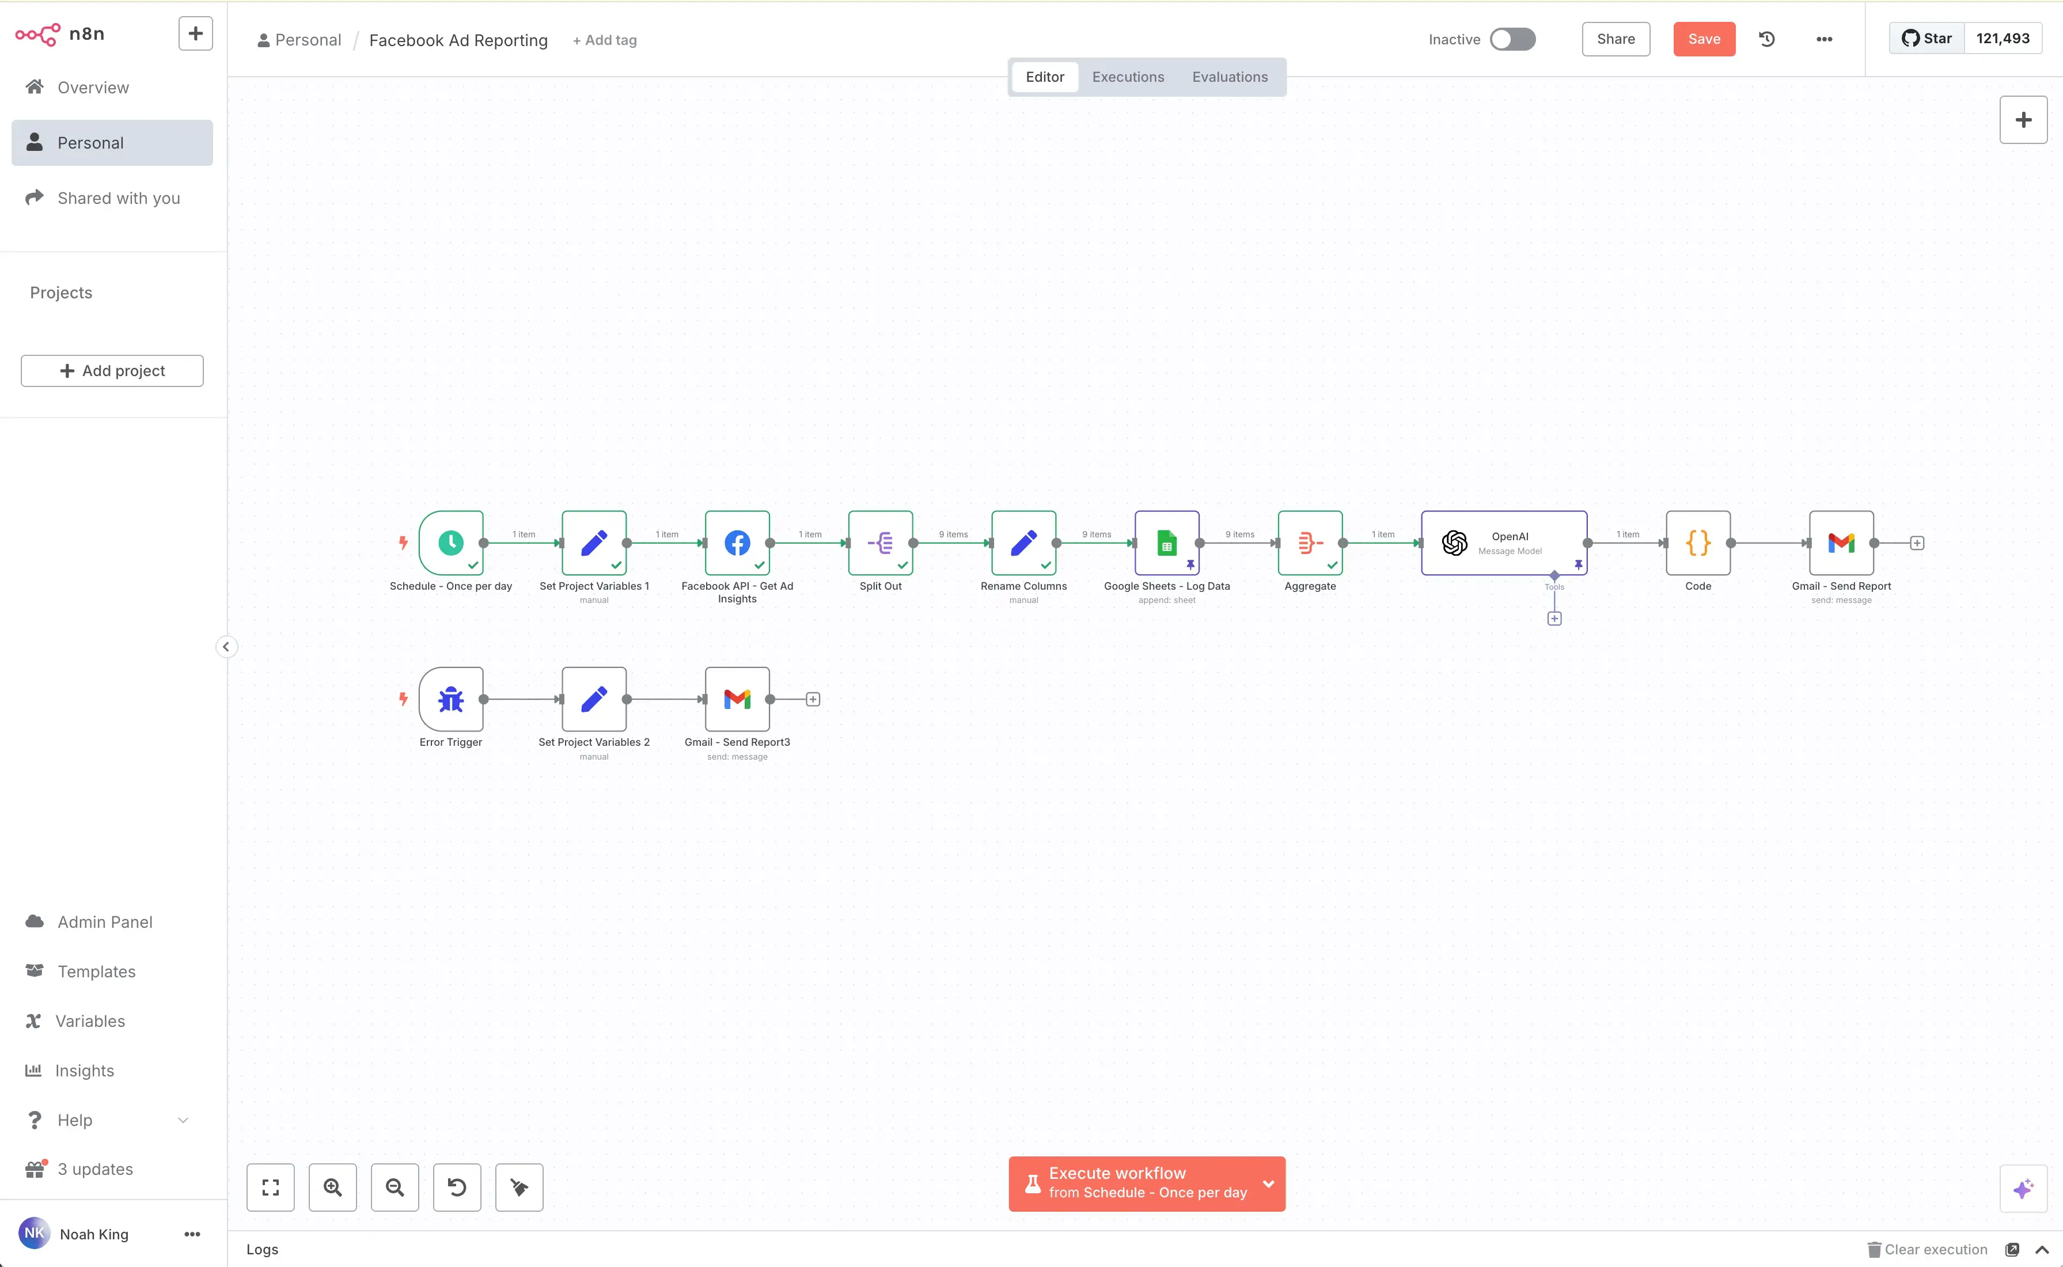Click the 121,493 star count
This screenshot has height=1267, width=2063.
[2003, 39]
